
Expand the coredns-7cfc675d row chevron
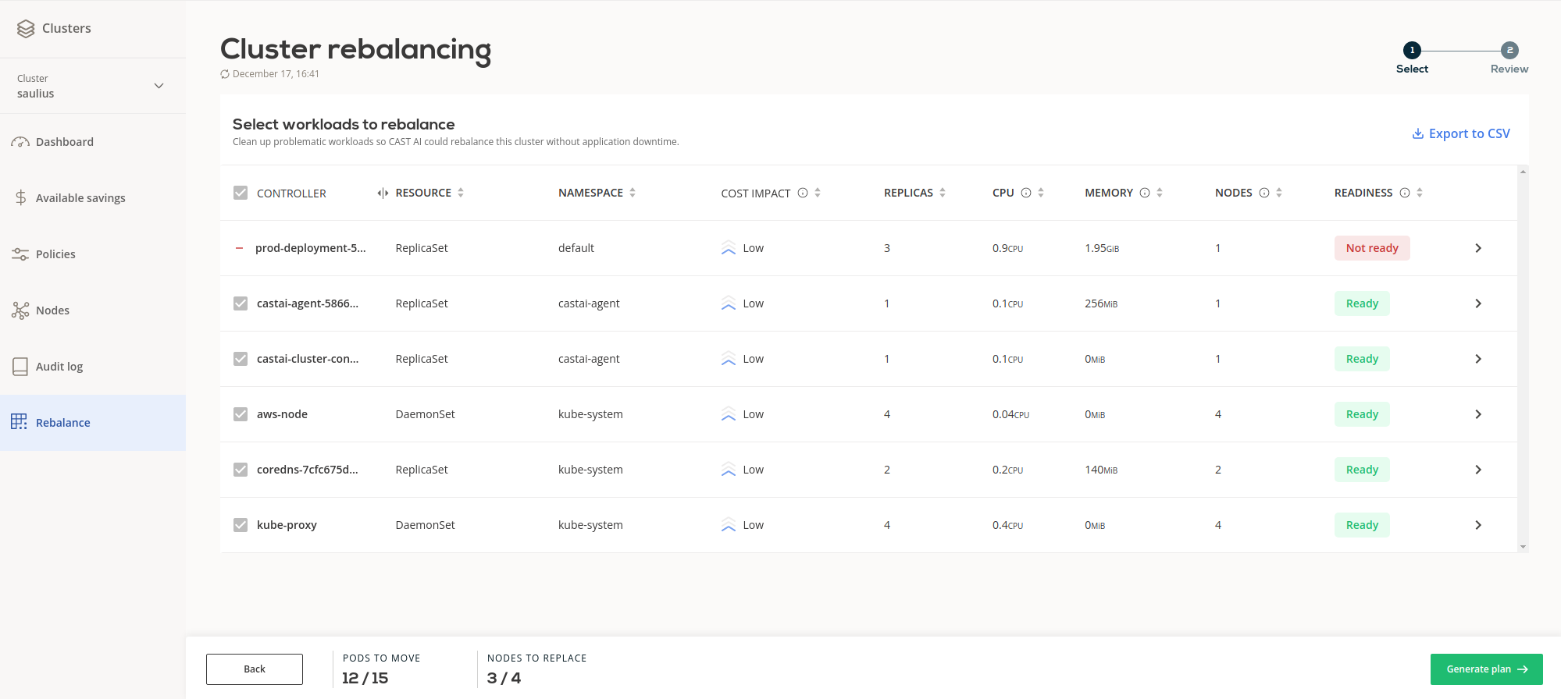pos(1478,470)
